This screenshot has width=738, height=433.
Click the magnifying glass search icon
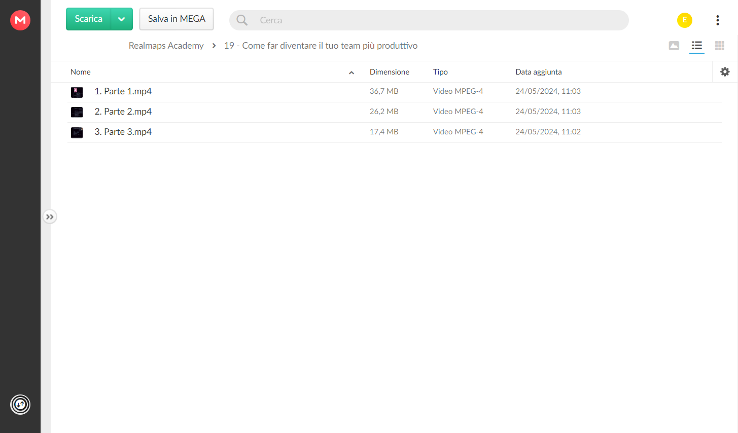click(242, 20)
